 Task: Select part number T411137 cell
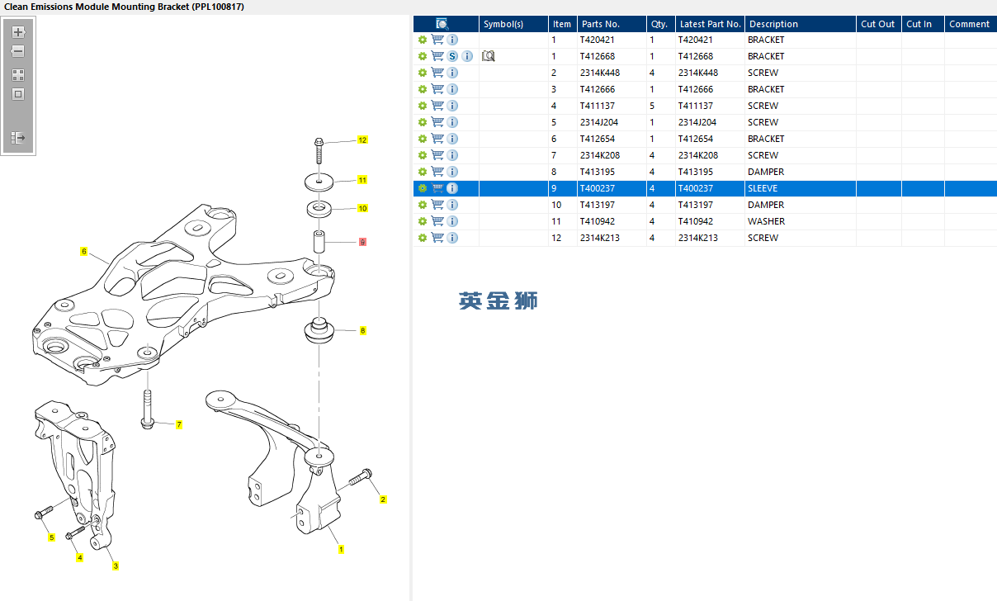click(x=612, y=106)
